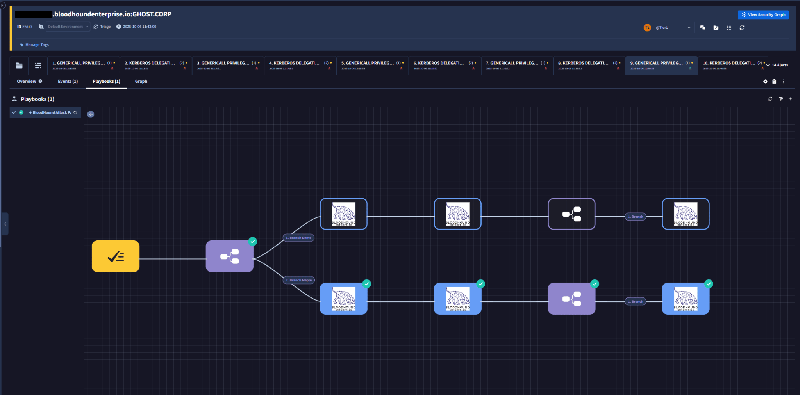Switch to the Playbooks (1) tab

pyautogui.click(x=106, y=81)
